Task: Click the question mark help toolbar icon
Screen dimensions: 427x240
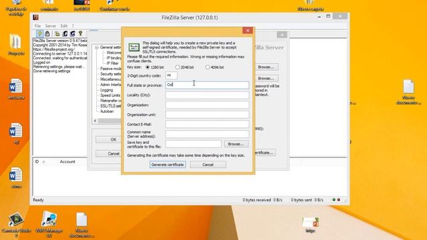Action: 80,33
